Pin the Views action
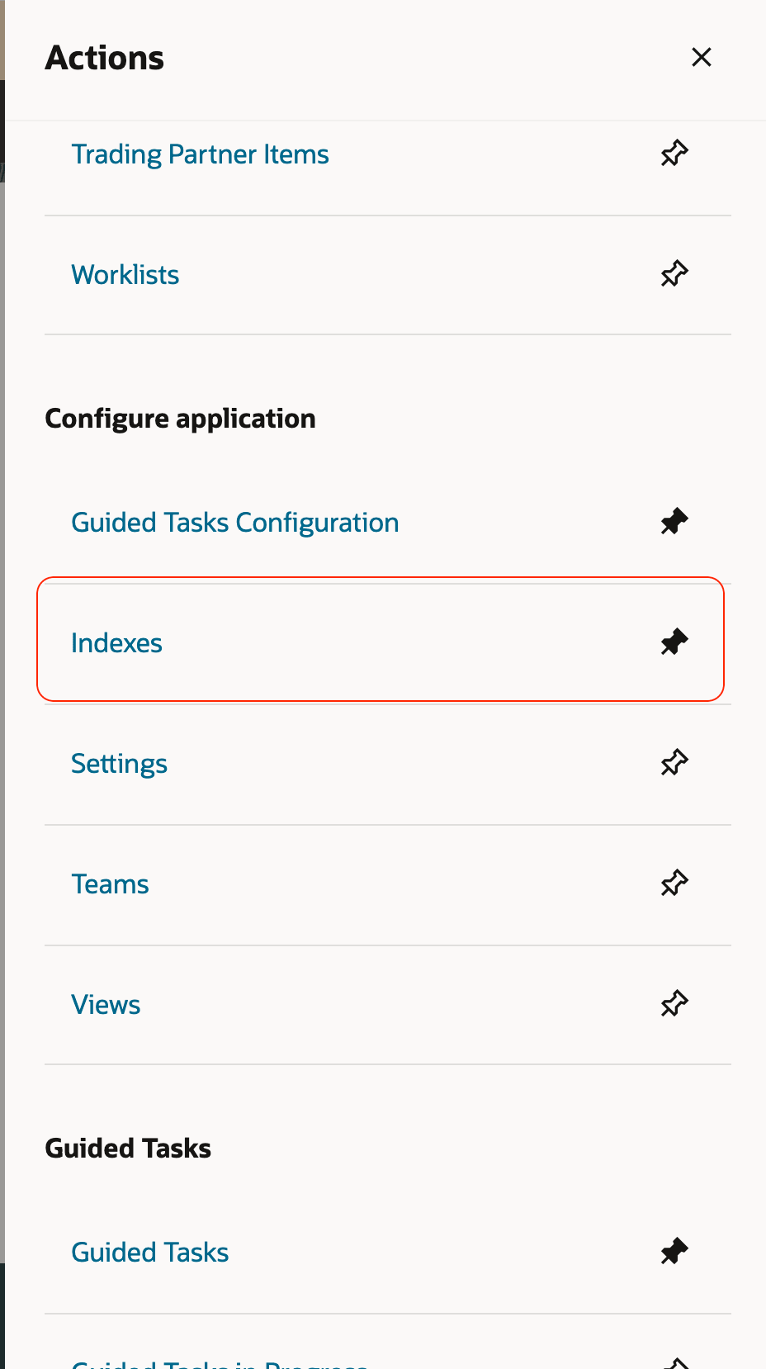Screen dimensions: 766x1369 [673, 1003]
